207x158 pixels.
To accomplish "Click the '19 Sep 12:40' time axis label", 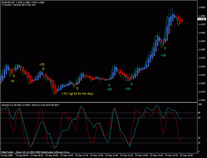I will [112, 155].
